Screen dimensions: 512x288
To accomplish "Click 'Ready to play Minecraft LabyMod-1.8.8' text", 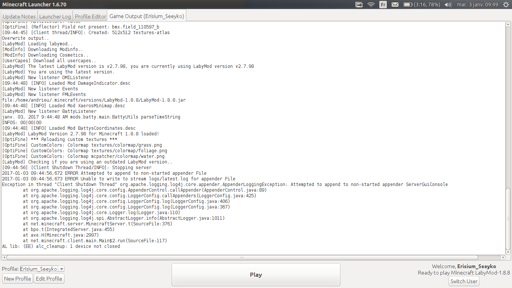I will coord(464,273).
